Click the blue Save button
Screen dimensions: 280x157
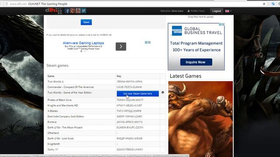86,22
